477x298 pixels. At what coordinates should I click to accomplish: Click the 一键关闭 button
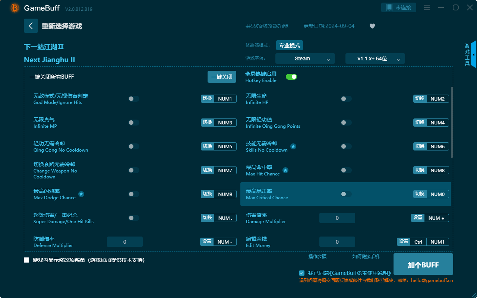[222, 76]
